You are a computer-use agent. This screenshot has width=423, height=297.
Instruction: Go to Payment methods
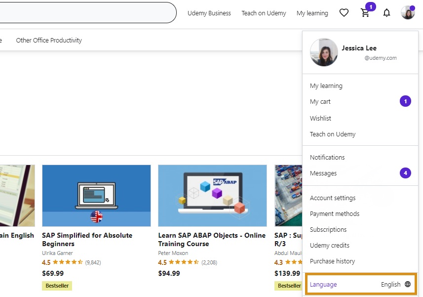[x=335, y=214]
